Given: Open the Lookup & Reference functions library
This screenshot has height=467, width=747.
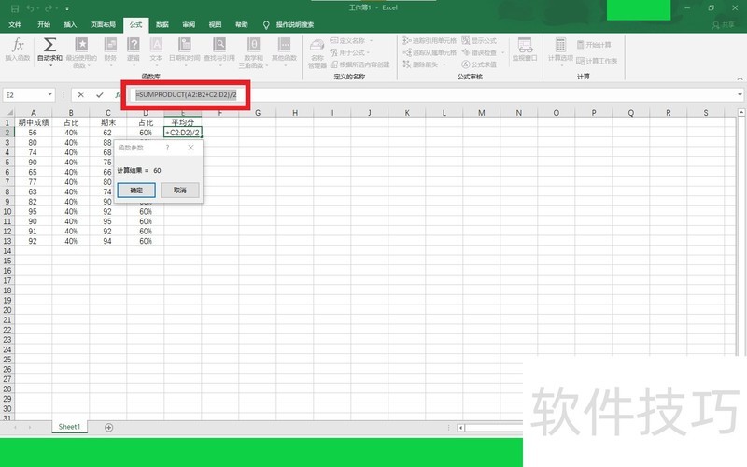Looking at the screenshot, I should [219, 51].
